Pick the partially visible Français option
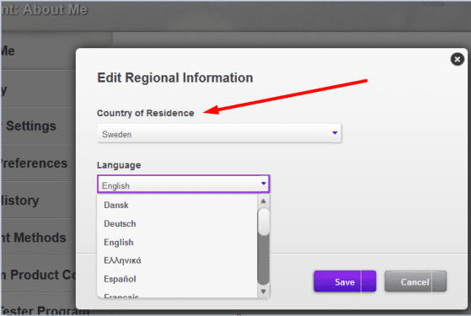This screenshot has width=471, height=316. [121, 296]
